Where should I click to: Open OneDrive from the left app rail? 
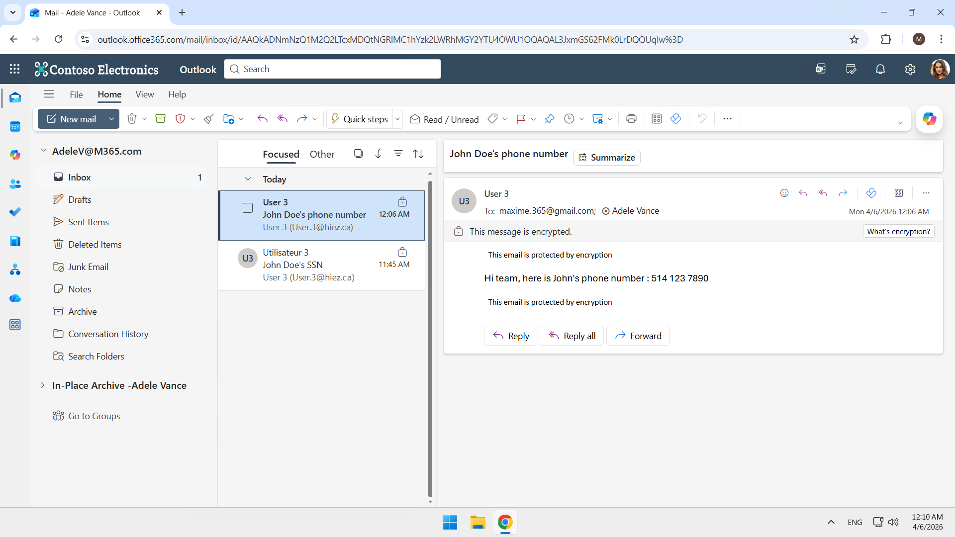point(15,298)
